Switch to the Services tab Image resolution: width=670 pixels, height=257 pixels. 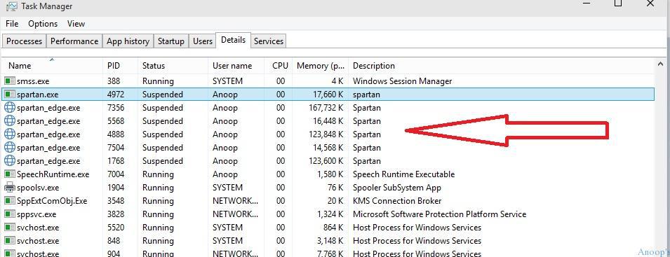(x=268, y=41)
